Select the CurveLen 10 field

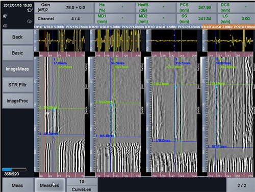[82, 185]
